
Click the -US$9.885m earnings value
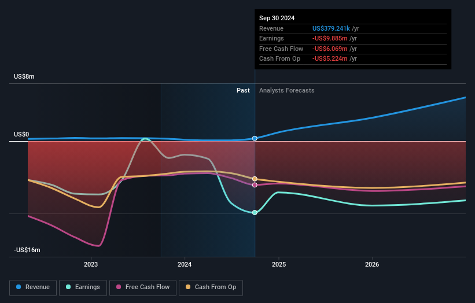pyautogui.click(x=330, y=38)
